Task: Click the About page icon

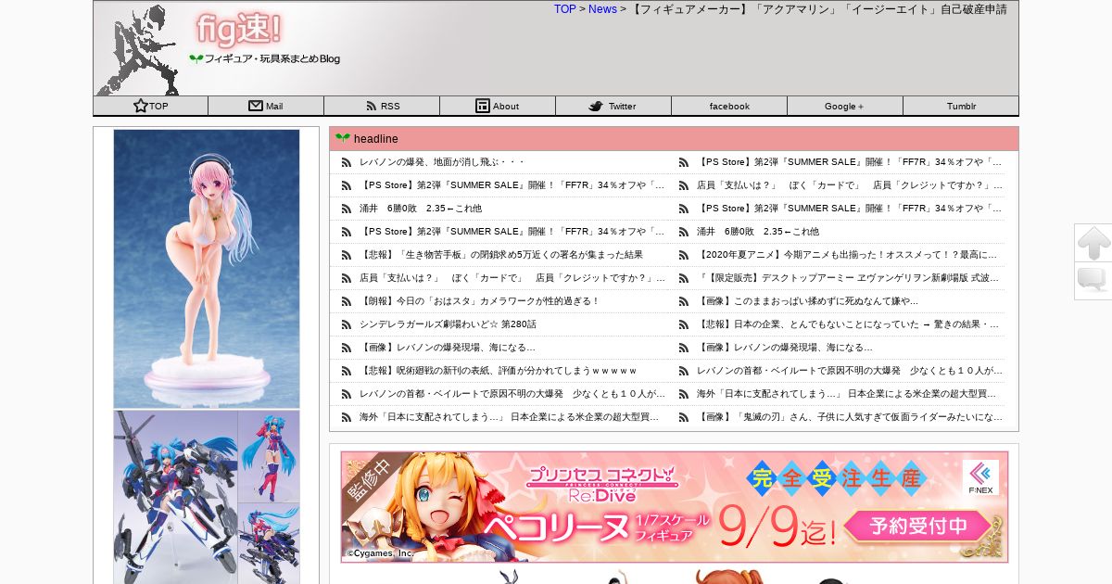Action: pos(483,106)
